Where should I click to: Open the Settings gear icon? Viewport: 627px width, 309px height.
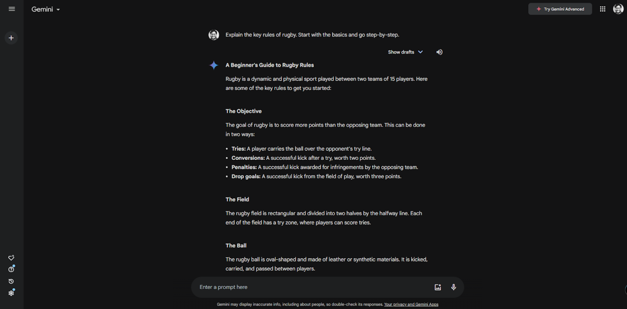coord(11,293)
